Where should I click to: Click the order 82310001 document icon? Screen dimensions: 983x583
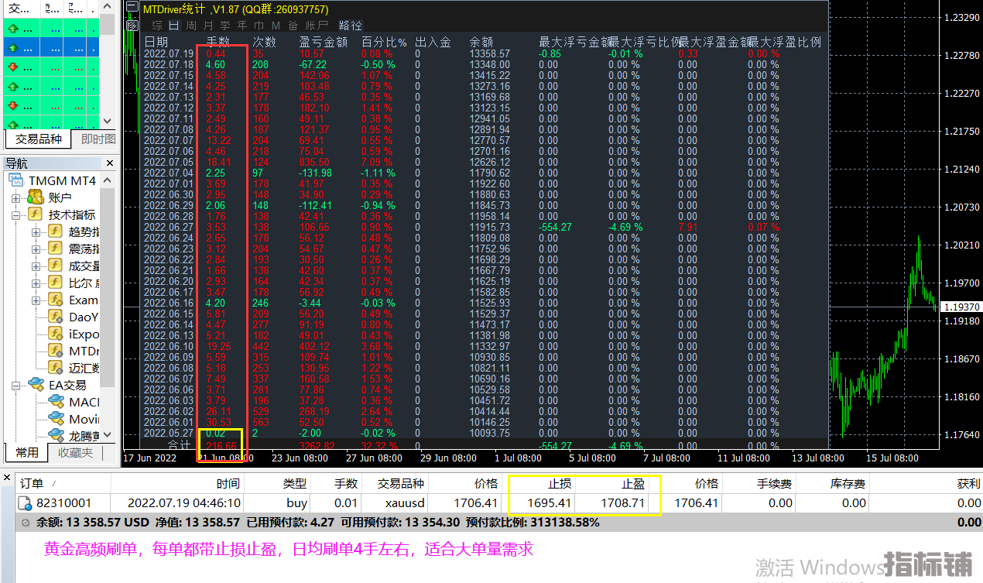(x=25, y=503)
